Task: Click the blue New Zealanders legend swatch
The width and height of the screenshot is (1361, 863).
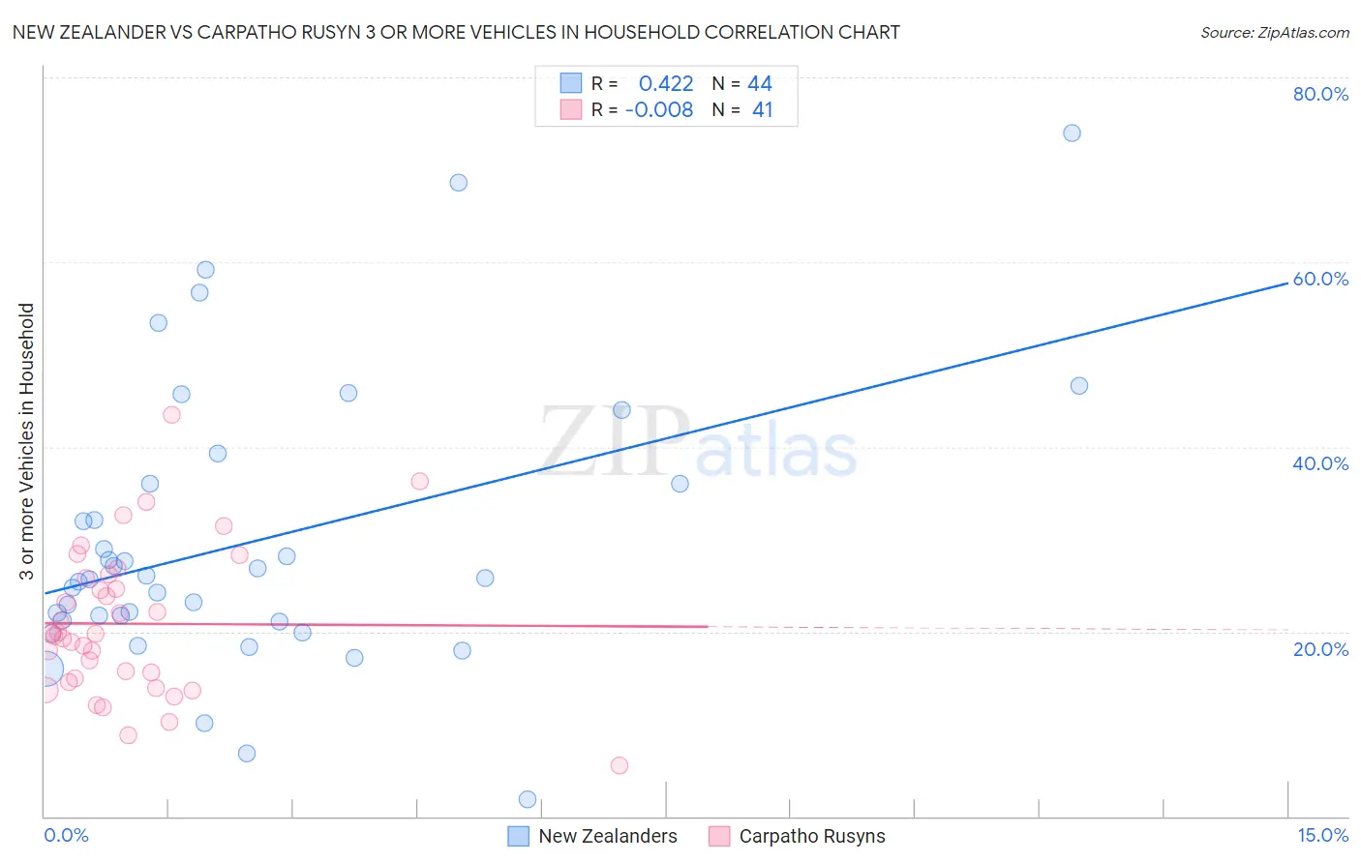Action: pyautogui.click(x=519, y=836)
